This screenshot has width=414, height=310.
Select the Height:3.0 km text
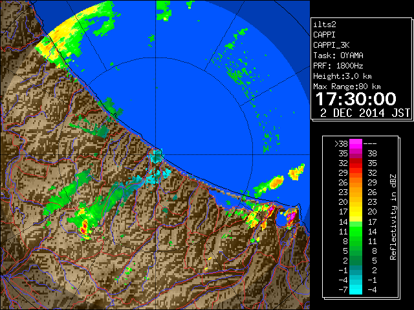pyautogui.click(x=342, y=76)
